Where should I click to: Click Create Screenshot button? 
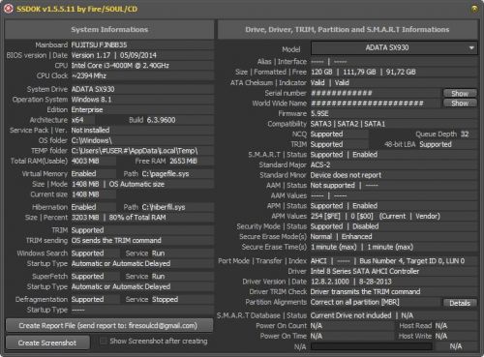coord(47,342)
